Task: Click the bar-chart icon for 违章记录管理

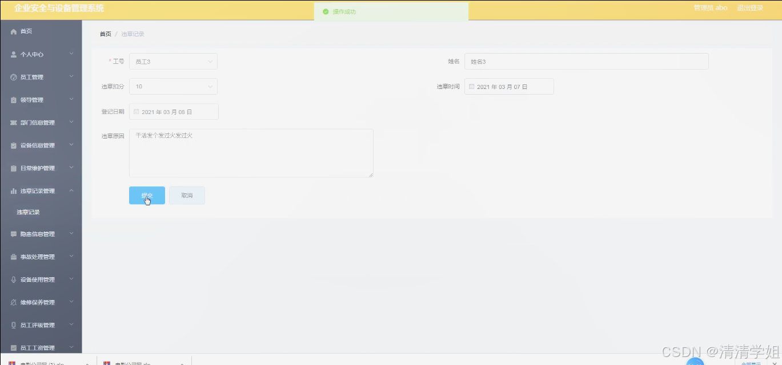Action: click(14, 190)
